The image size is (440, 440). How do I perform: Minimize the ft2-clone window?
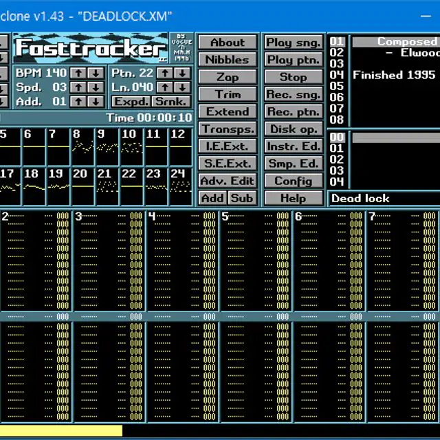(x=426, y=16)
